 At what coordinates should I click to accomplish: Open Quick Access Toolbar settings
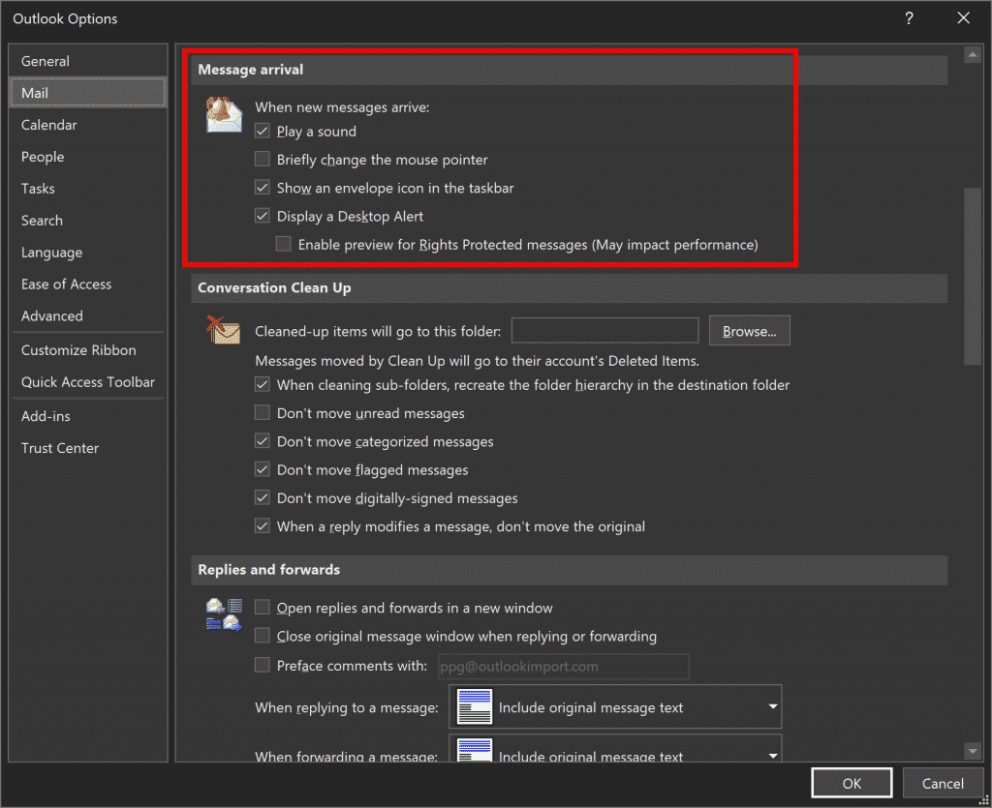[x=88, y=382]
